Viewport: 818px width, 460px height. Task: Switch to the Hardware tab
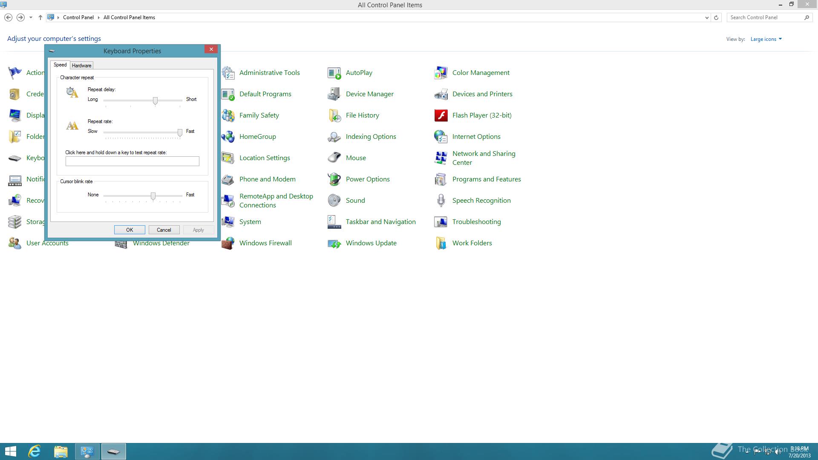coord(81,66)
